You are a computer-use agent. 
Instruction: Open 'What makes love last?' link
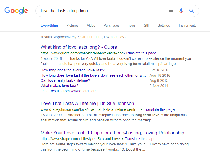[60, 86]
